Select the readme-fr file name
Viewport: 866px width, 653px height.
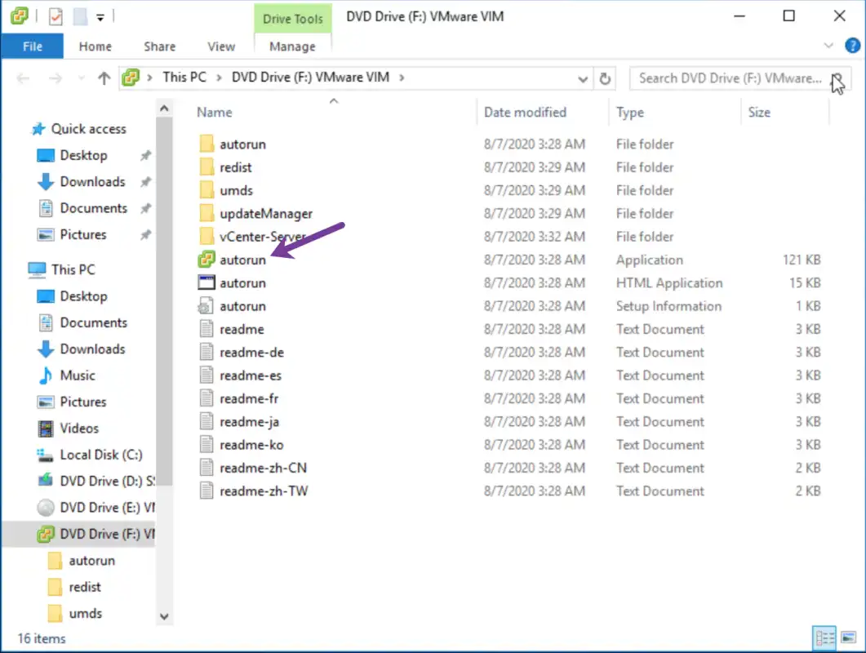tap(249, 398)
